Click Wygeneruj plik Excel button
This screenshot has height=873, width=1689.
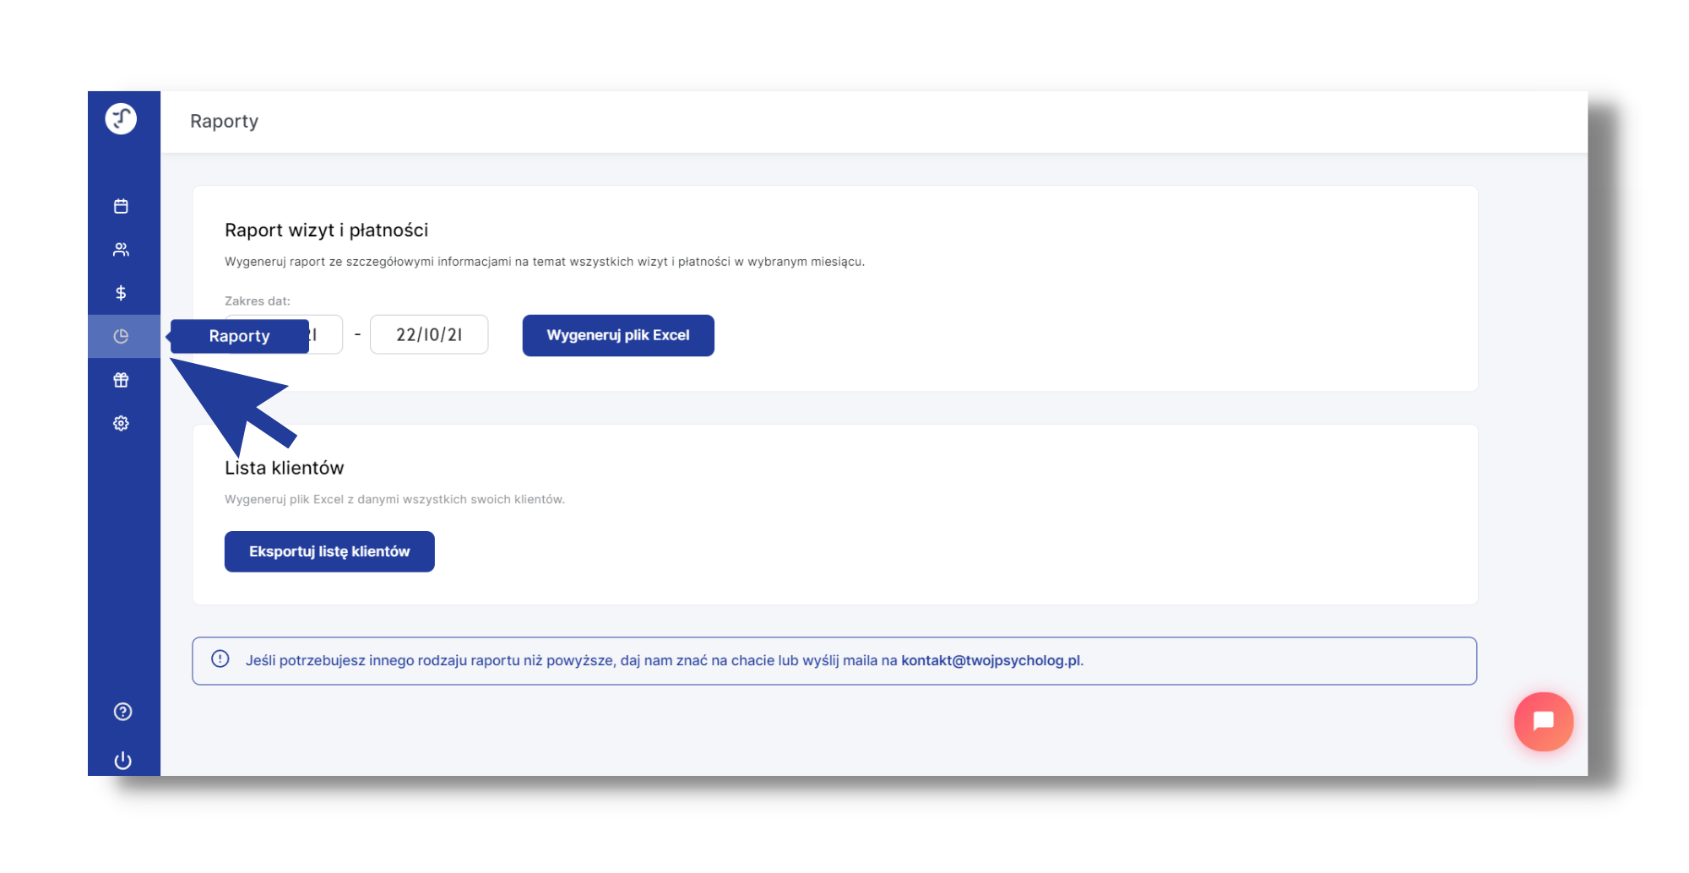[x=618, y=335]
